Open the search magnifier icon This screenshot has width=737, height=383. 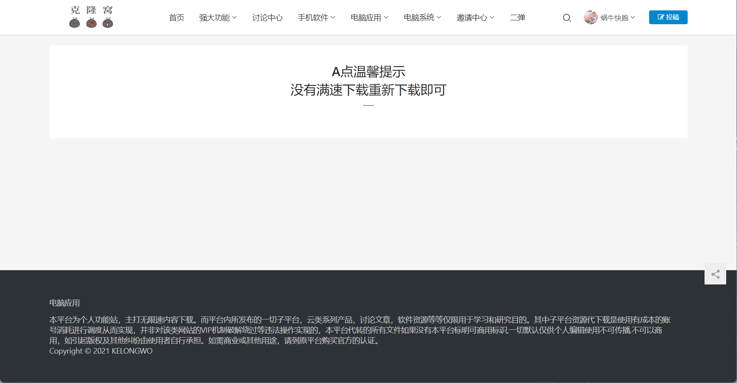click(567, 18)
